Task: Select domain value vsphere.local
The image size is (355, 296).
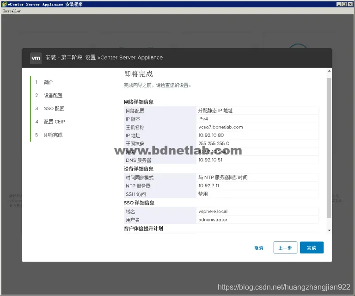Action: coord(213,211)
